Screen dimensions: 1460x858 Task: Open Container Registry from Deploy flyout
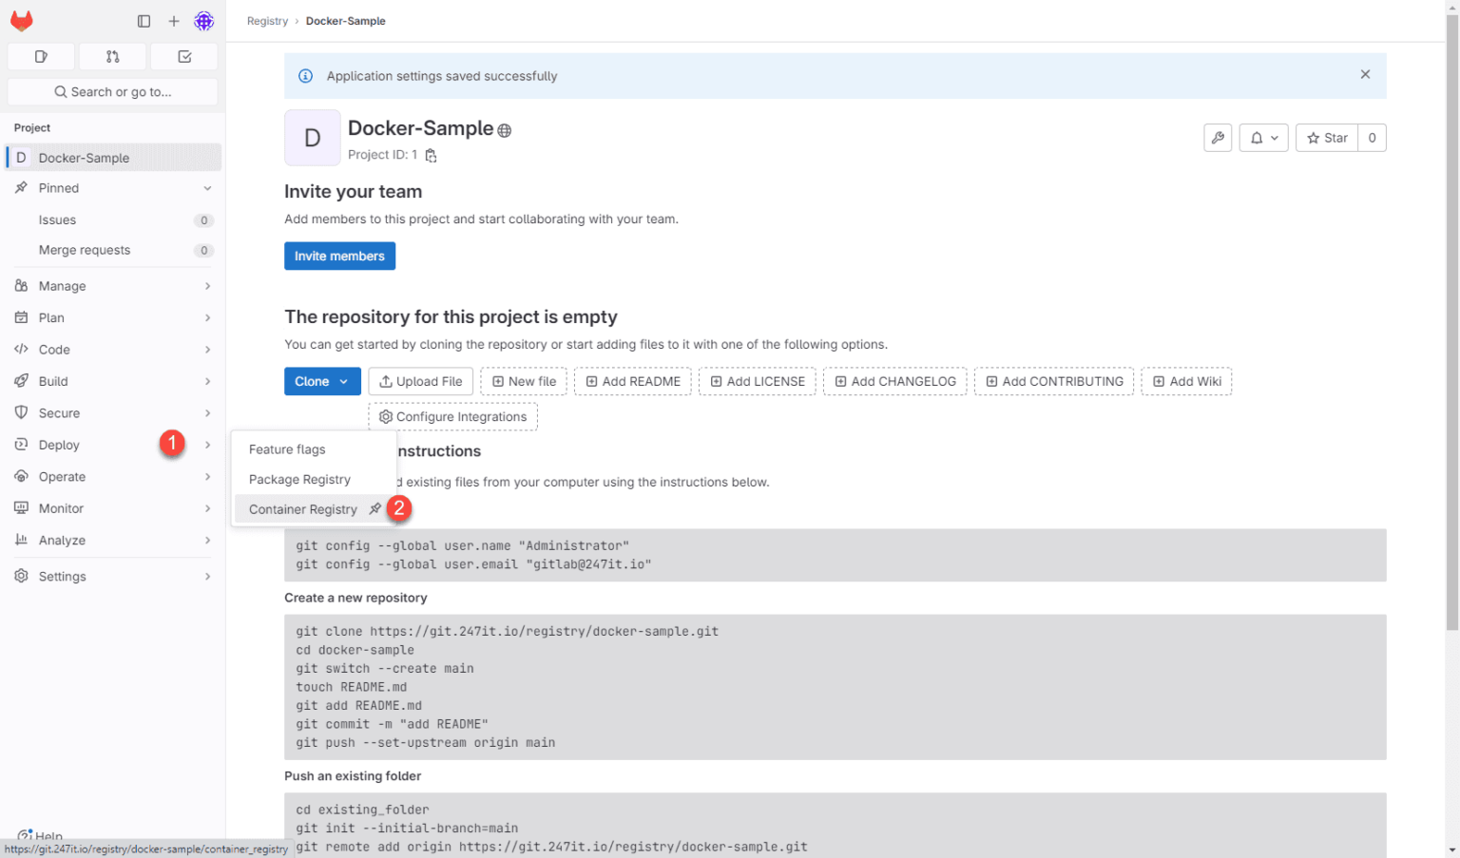pos(302,509)
